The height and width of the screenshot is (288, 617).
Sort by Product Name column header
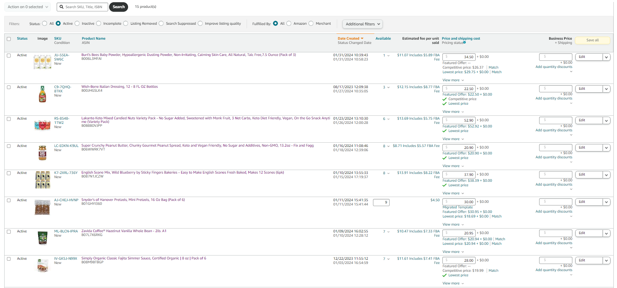[93, 38]
